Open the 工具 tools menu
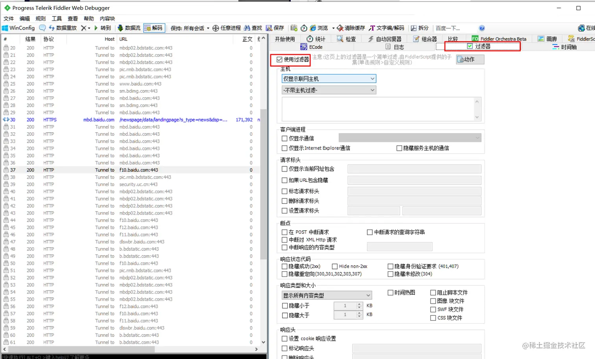The height and width of the screenshot is (359, 595). [57, 19]
